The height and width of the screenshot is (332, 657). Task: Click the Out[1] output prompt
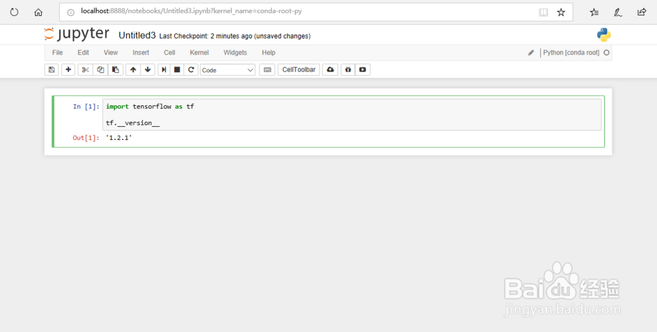coord(86,137)
